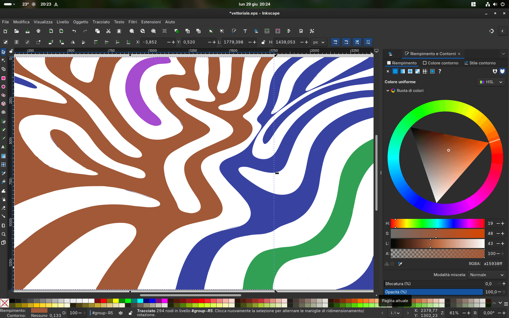Click the Print icon
Screen dimensions: 509x318
pyautogui.click(x=38, y=31)
